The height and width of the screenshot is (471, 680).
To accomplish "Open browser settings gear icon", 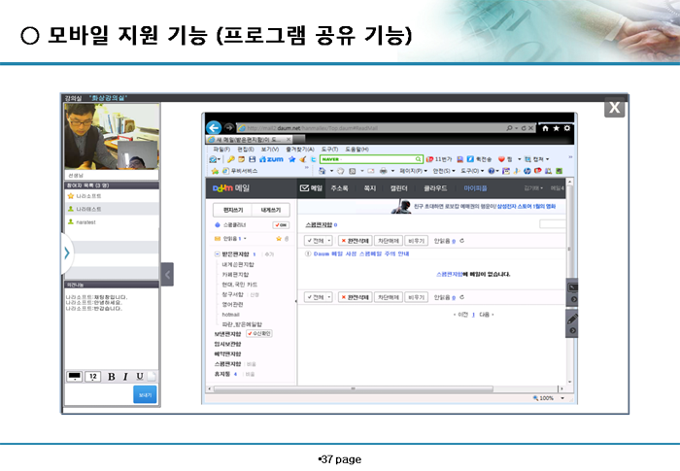I will pos(567,128).
